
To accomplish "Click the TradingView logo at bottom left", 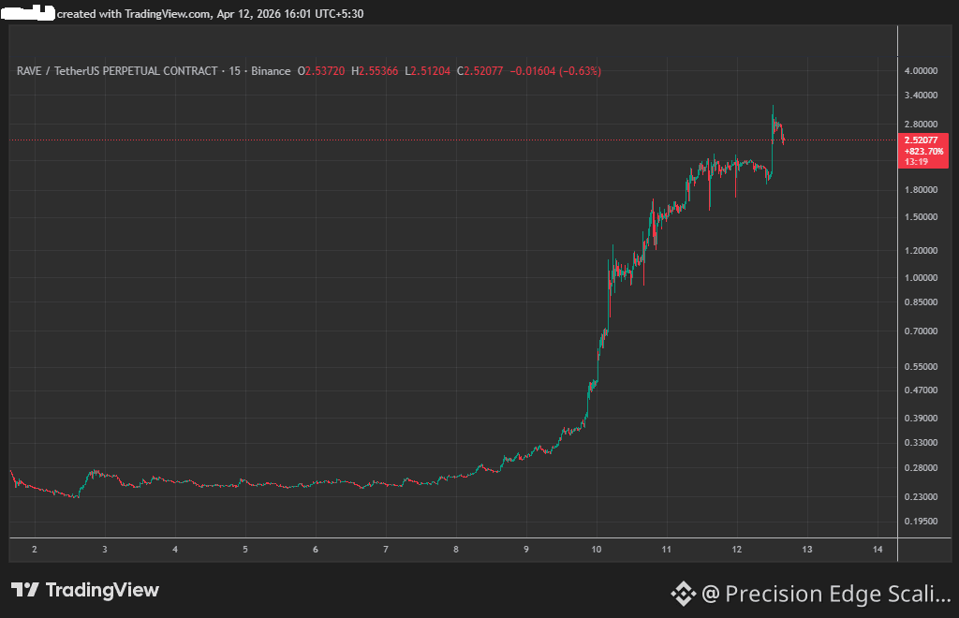I will coord(85,590).
